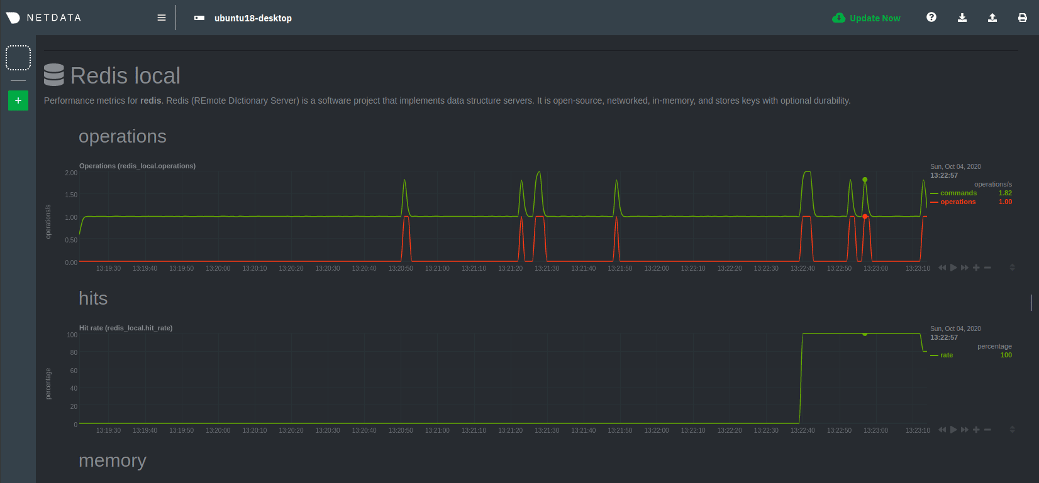Click the Hit rate chart resize handle
The image size is (1039, 483).
pos(1012,430)
